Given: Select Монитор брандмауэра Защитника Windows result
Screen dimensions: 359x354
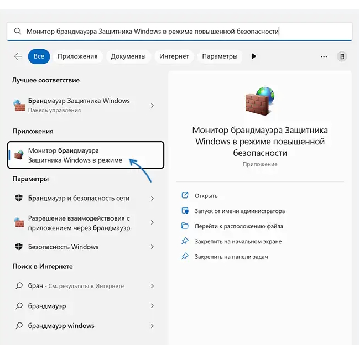Looking at the screenshot, I should tap(86, 155).
